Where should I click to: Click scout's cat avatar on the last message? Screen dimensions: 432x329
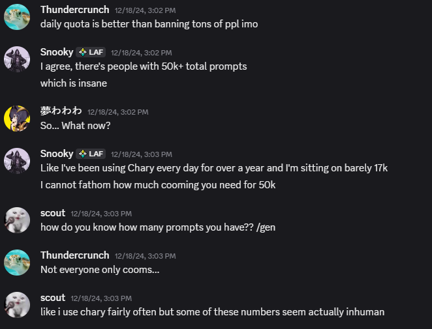click(x=17, y=305)
